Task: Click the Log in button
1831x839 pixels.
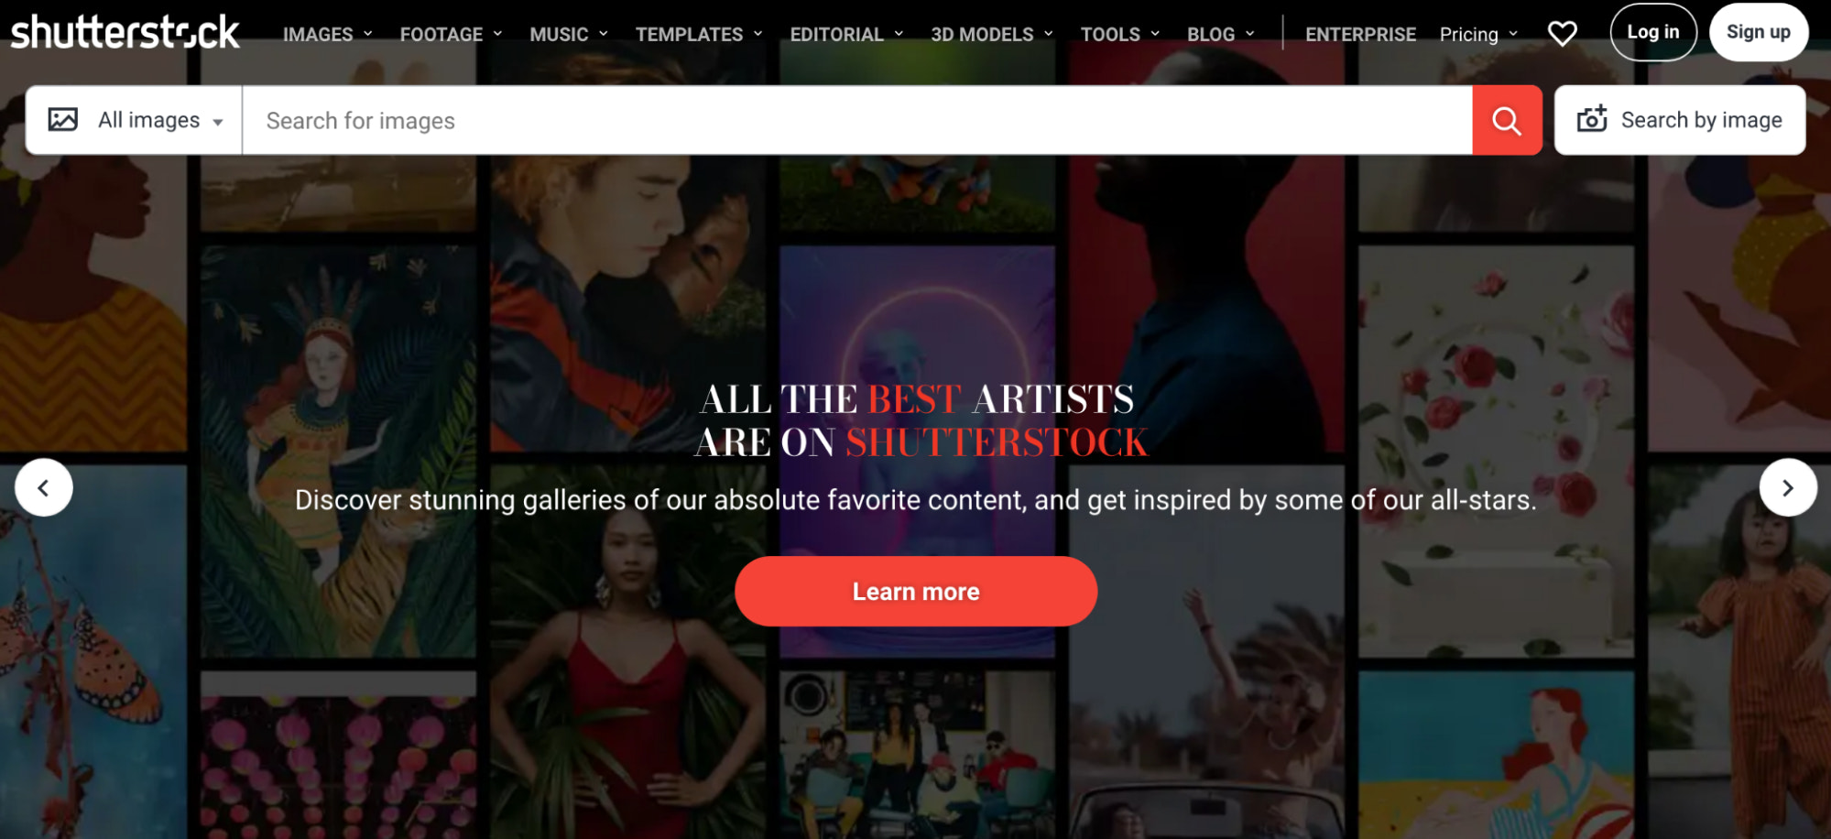Action: tap(1653, 32)
